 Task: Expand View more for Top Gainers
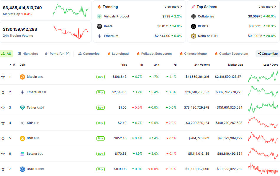[267, 7]
